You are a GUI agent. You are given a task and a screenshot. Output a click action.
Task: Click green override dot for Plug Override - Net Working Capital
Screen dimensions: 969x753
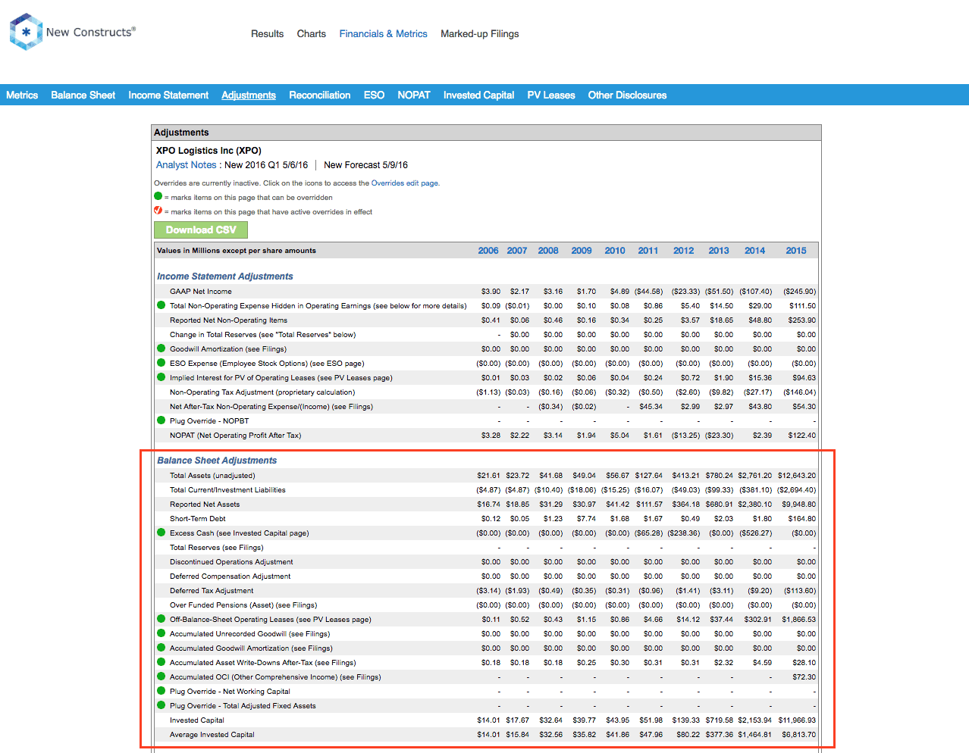click(161, 691)
